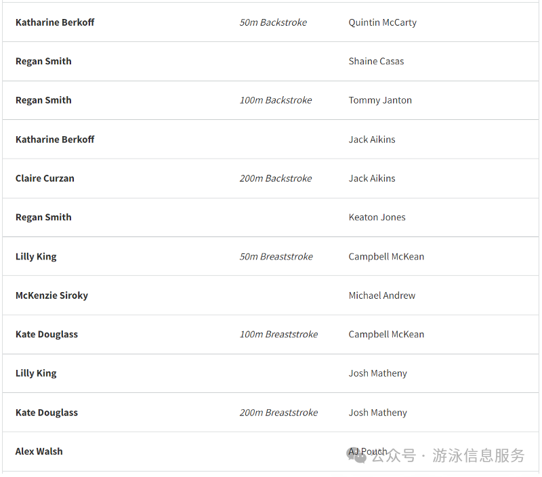This screenshot has width=542, height=477.
Task: Click the 游泳信息服务 watermark text
Action: pos(479,455)
